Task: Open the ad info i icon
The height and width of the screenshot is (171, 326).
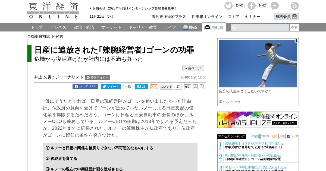Action: click(x=296, y=41)
